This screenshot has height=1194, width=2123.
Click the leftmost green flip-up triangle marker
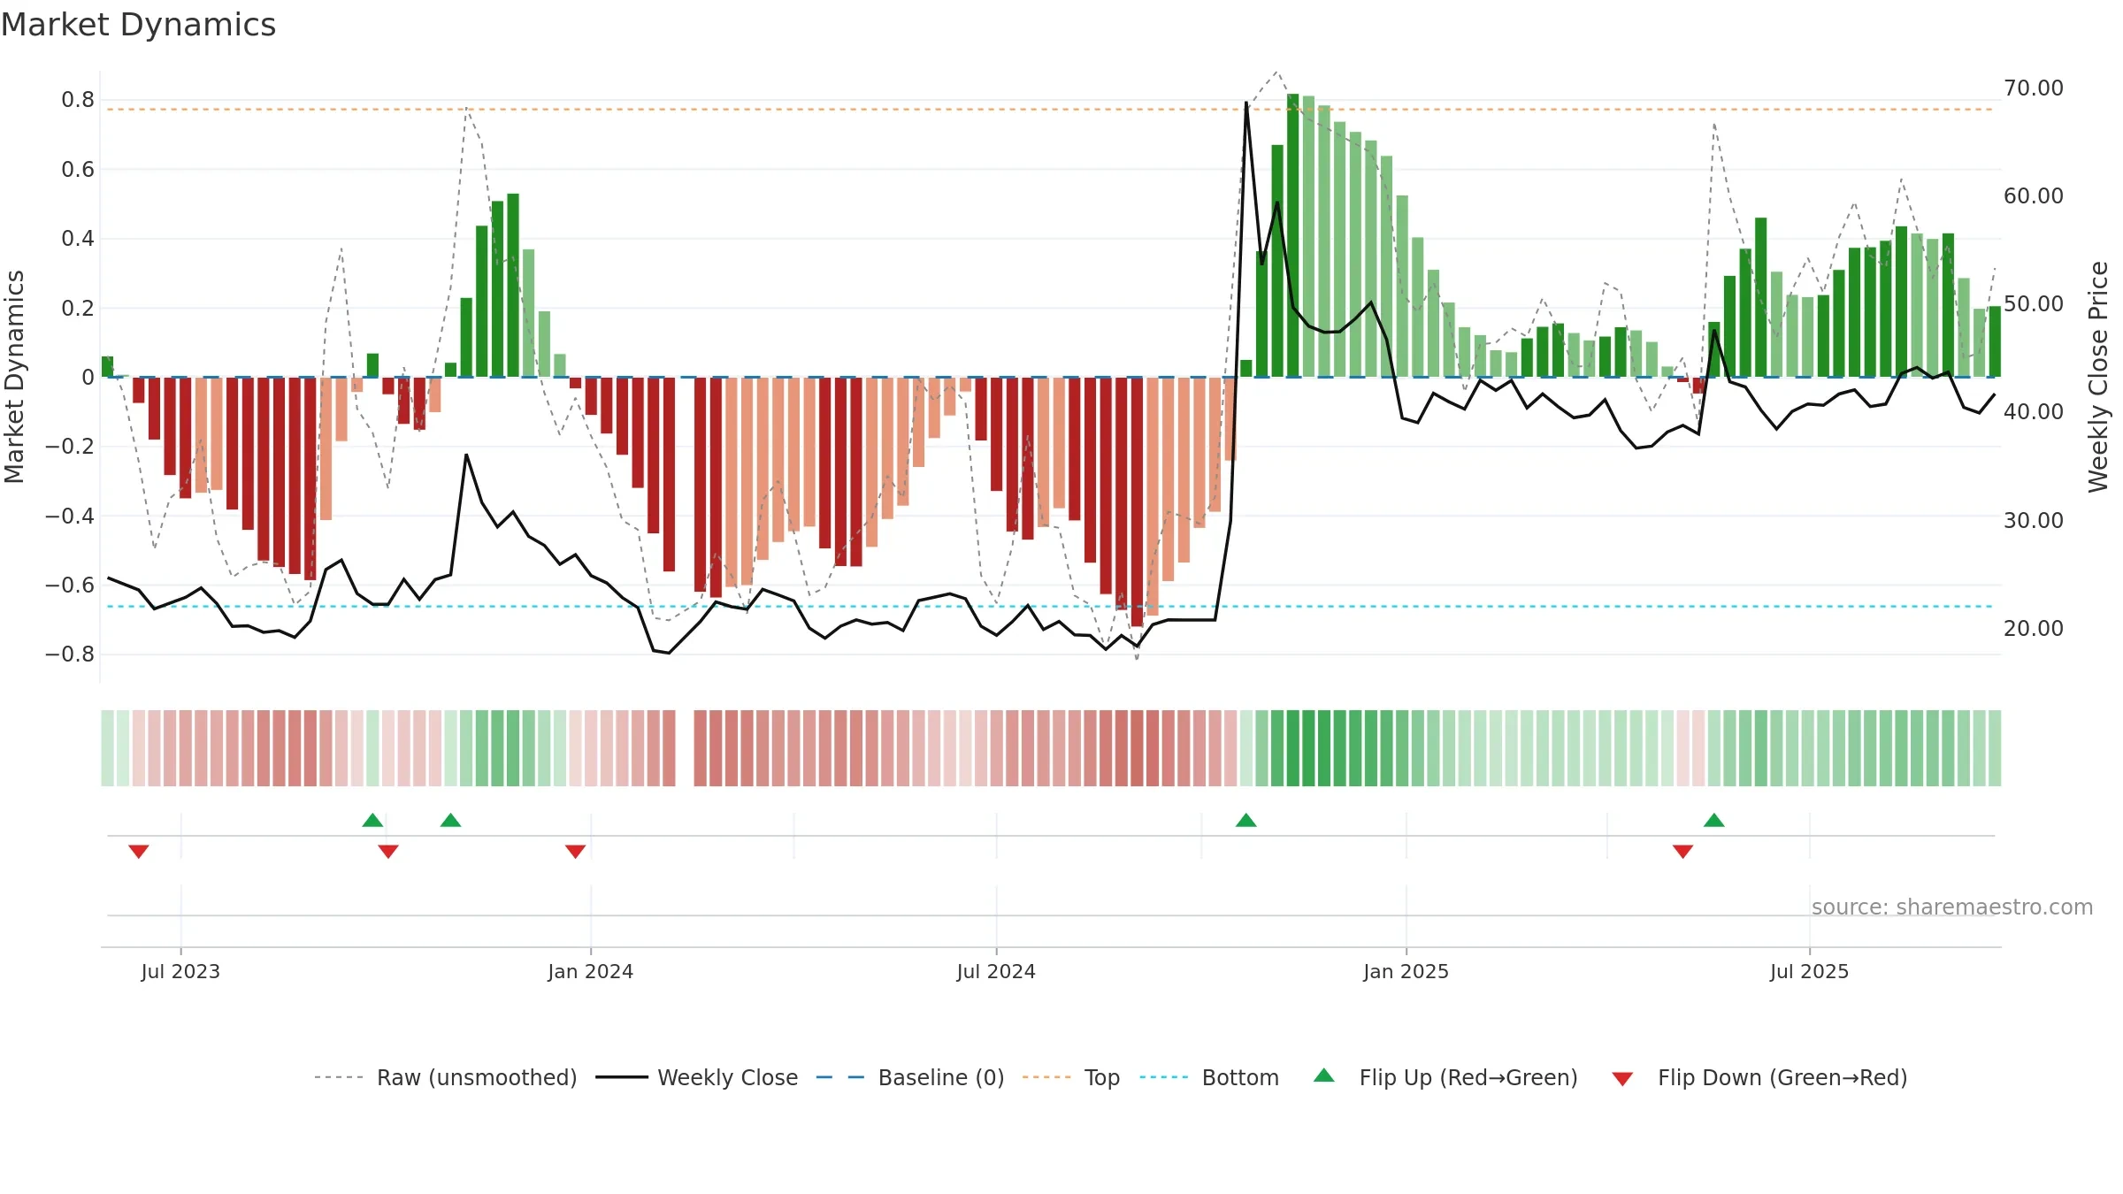tap(372, 820)
